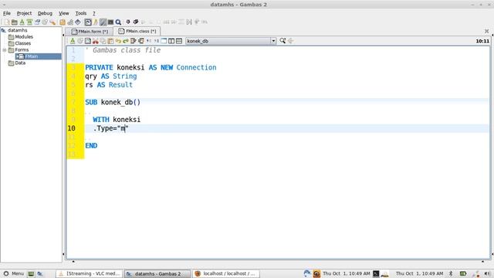Click the code line 'WITH koneksi'

pos(117,120)
